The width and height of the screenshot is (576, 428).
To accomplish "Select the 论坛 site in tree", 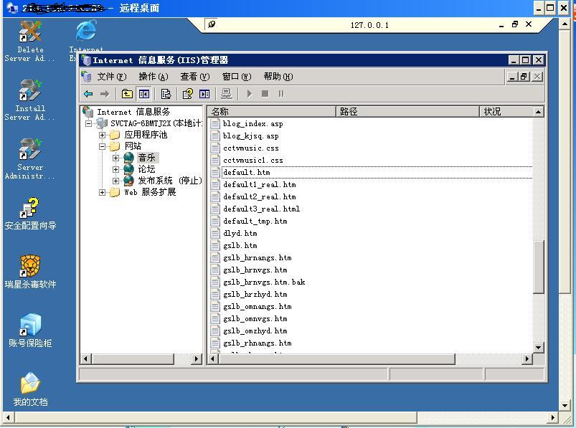I will tap(146, 169).
